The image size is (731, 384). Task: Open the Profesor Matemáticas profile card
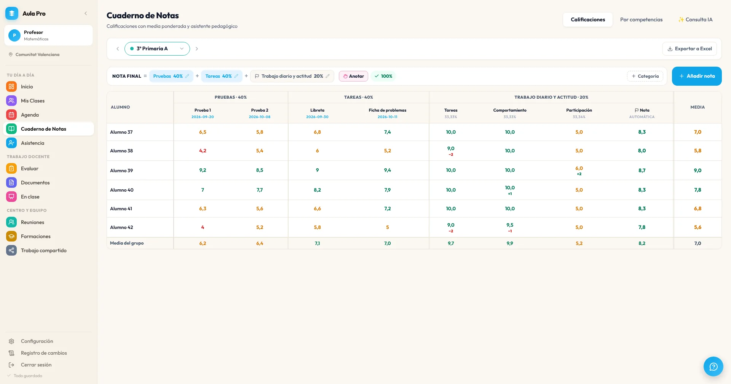tap(48, 35)
